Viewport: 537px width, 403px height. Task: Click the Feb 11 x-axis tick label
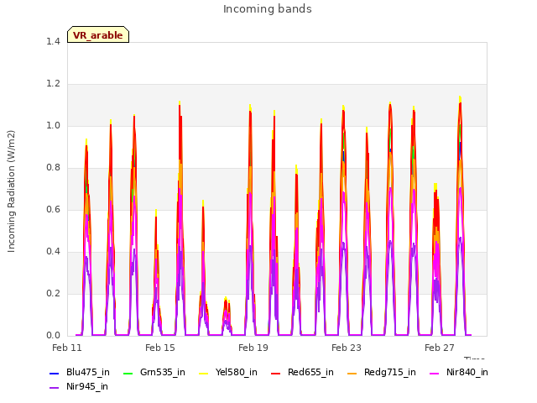tap(67, 348)
